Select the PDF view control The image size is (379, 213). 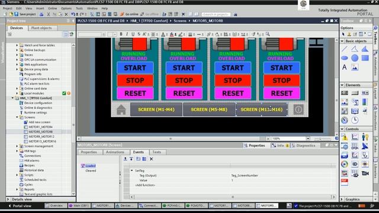tap(345, 182)
